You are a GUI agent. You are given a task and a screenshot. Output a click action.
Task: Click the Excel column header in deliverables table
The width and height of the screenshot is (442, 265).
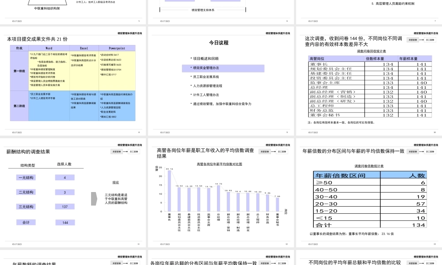tap(84, 48)
